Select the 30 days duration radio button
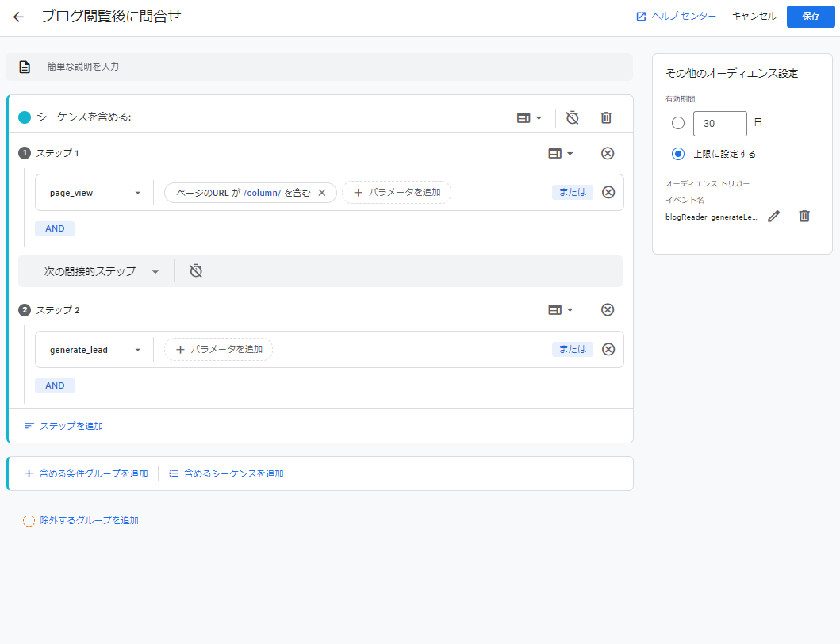The image size is (840, 644). point(677,123)
